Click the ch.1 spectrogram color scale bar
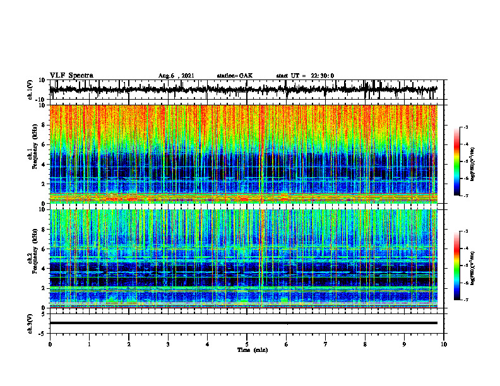This screenshot has height=386, width=500. (456, 161)
